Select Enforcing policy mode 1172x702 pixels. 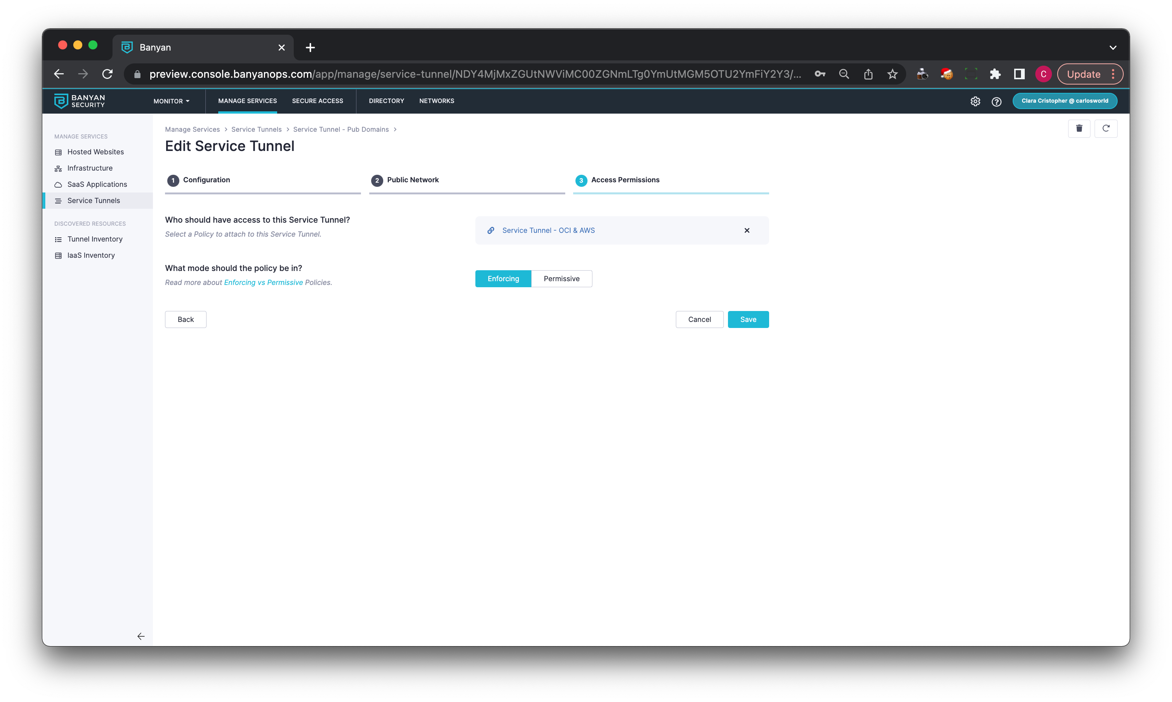pyautogui.click(x=503, y=279)
